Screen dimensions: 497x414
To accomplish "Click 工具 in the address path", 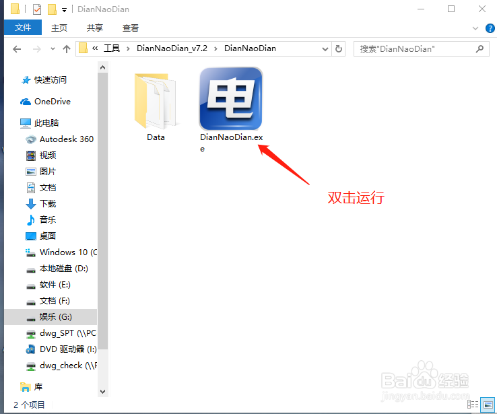I will pos(112,48).
